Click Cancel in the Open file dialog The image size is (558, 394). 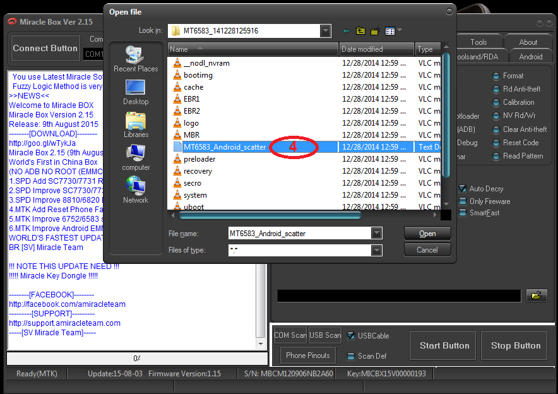pos(427,250)
